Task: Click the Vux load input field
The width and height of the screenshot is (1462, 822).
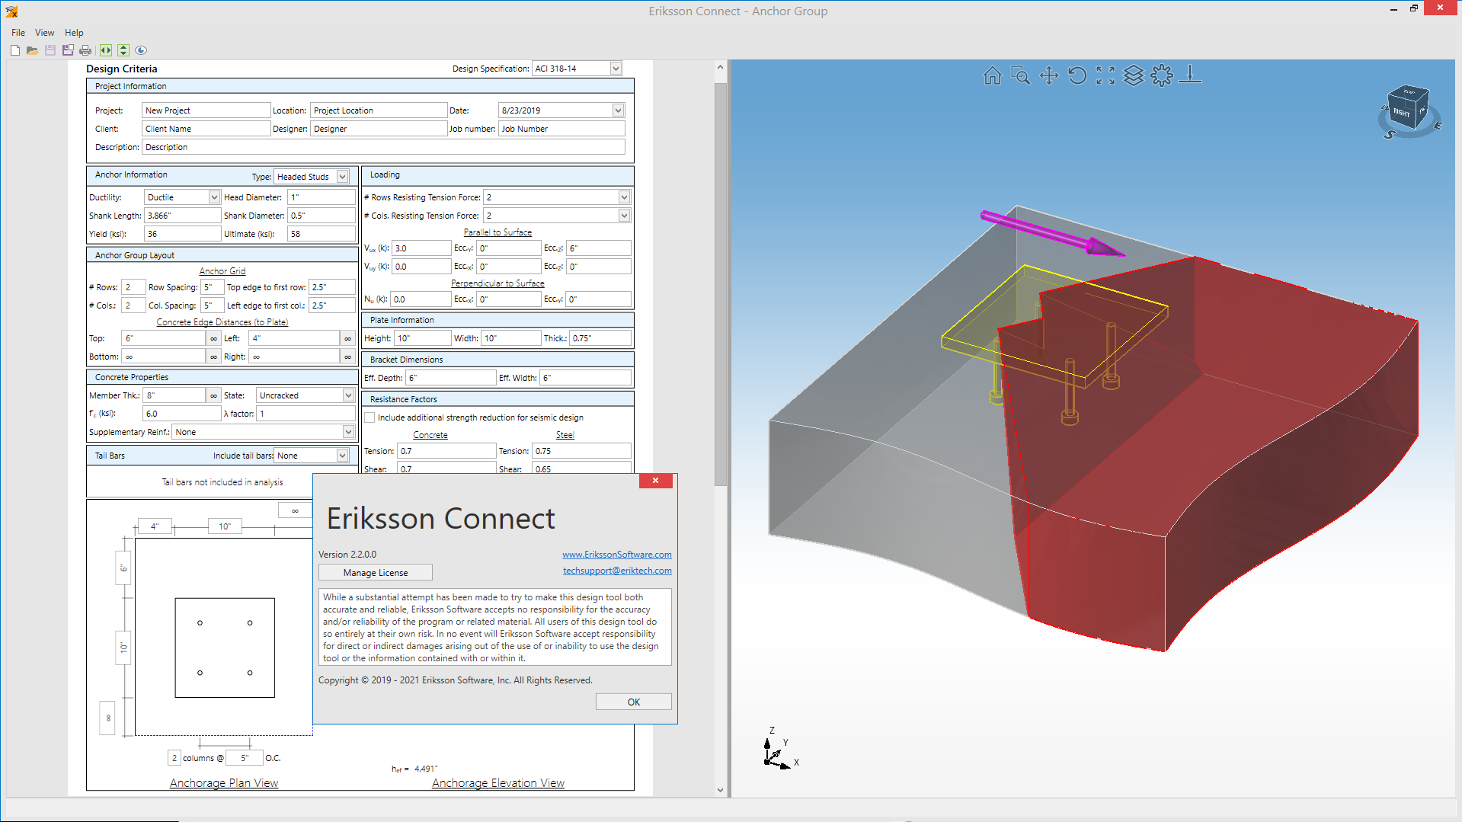Action: pos(421,248)
